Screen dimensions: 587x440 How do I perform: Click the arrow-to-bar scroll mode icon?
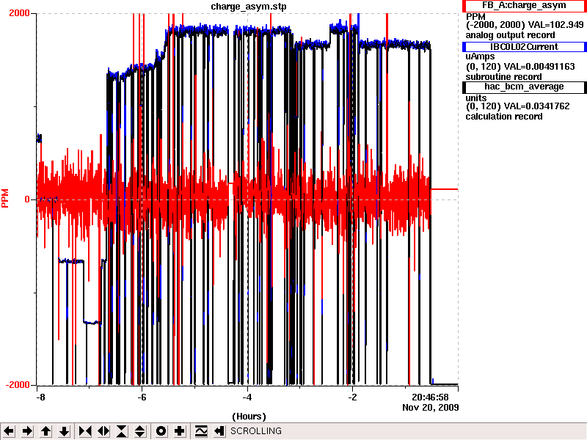point(219,431)
